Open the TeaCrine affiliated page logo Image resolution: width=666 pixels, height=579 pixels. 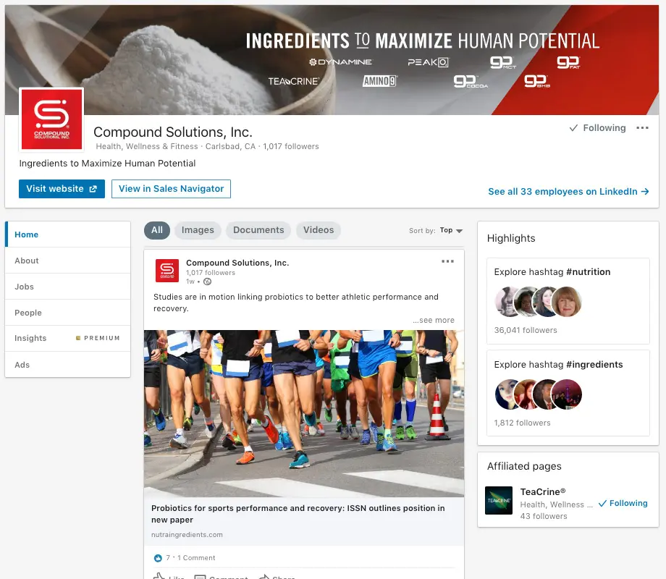(x=499, y=500)
